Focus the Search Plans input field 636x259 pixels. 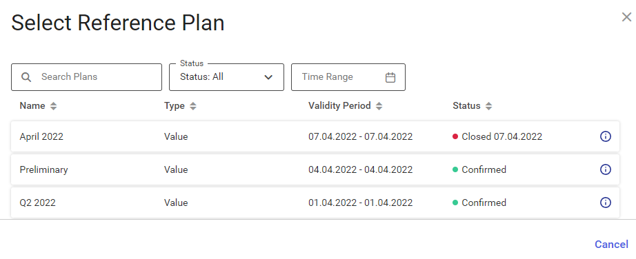[x=86, y=77]
